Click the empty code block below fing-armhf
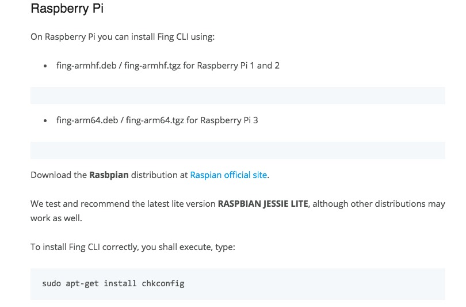 pyautogui.click(x=238, y=95)
